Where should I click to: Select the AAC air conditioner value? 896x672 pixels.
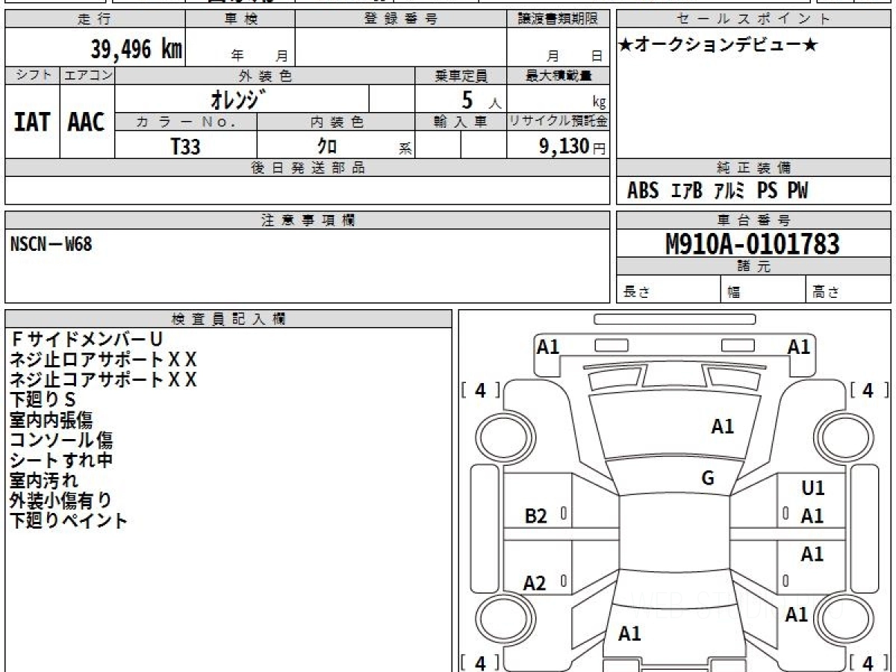click(87, 122)
